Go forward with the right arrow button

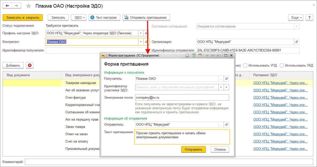coord(16,6)
